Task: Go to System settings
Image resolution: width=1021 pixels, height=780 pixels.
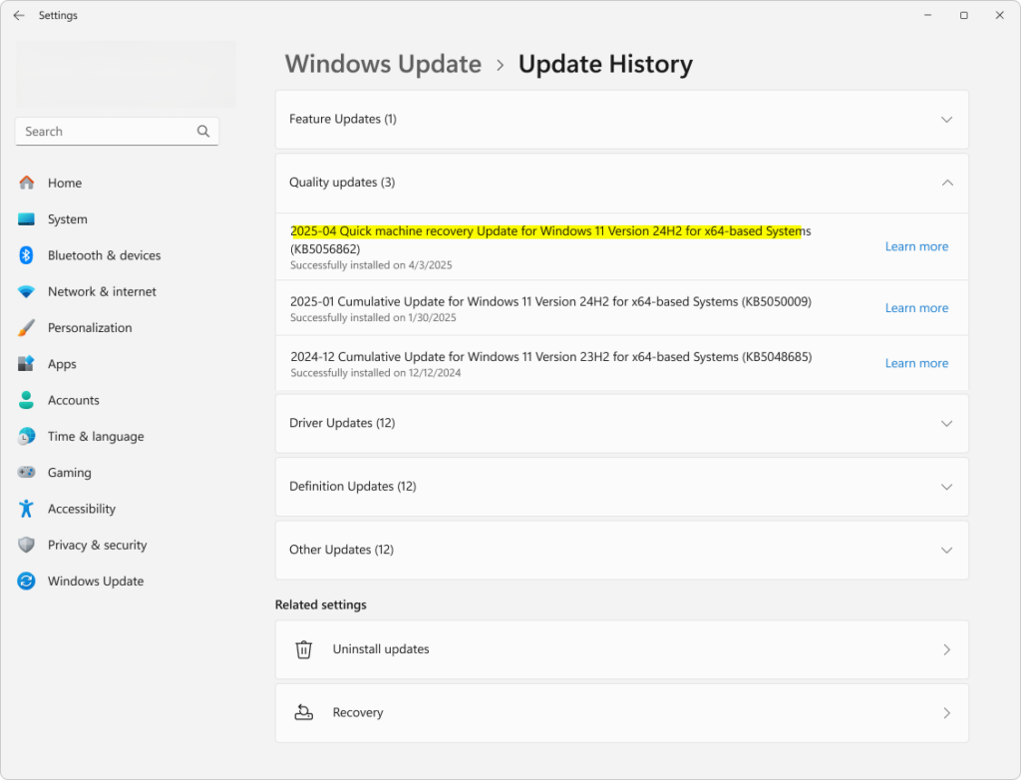Action: pyautogui.click(x=67, y=219)
